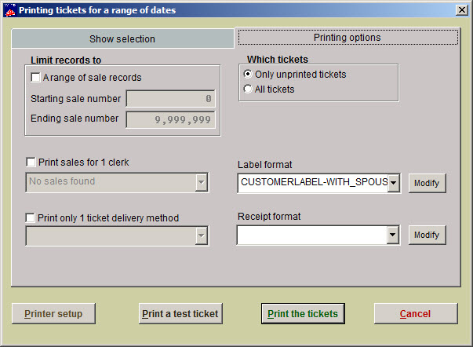The width and height of the screenshot is (473, 347).
Task: Click Print a test ticket button
Action: pos(180,314)
